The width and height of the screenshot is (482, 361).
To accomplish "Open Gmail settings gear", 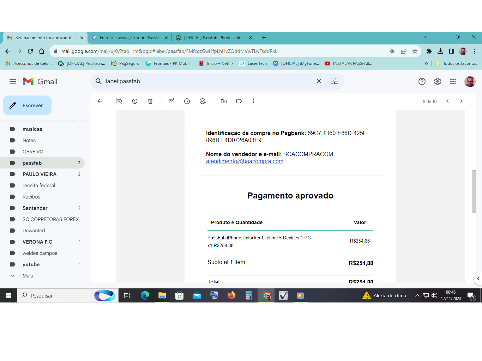I will [437, 81].
